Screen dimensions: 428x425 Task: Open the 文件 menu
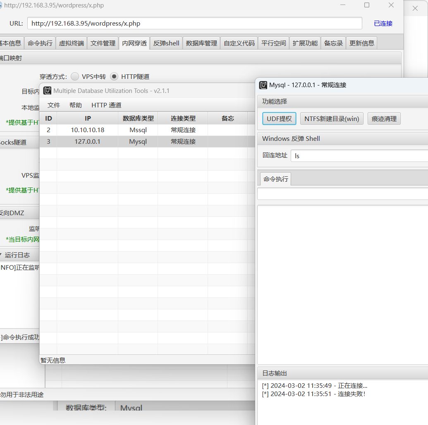tap(54, 105)
